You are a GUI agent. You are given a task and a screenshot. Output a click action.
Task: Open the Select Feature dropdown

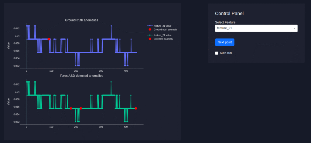pos(254,28)
